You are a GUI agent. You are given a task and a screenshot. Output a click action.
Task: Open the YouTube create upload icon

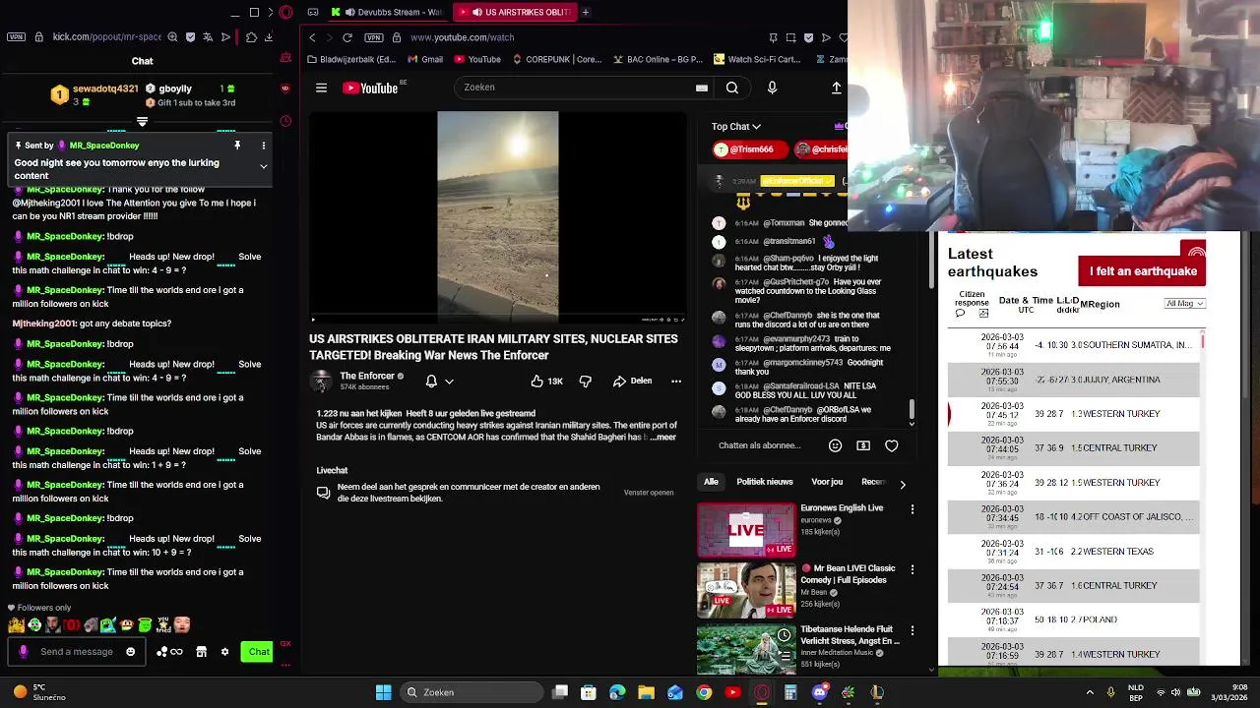click(837, 88)
